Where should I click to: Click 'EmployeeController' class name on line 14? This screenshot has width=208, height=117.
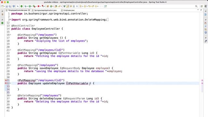click(x=45, y=29)
